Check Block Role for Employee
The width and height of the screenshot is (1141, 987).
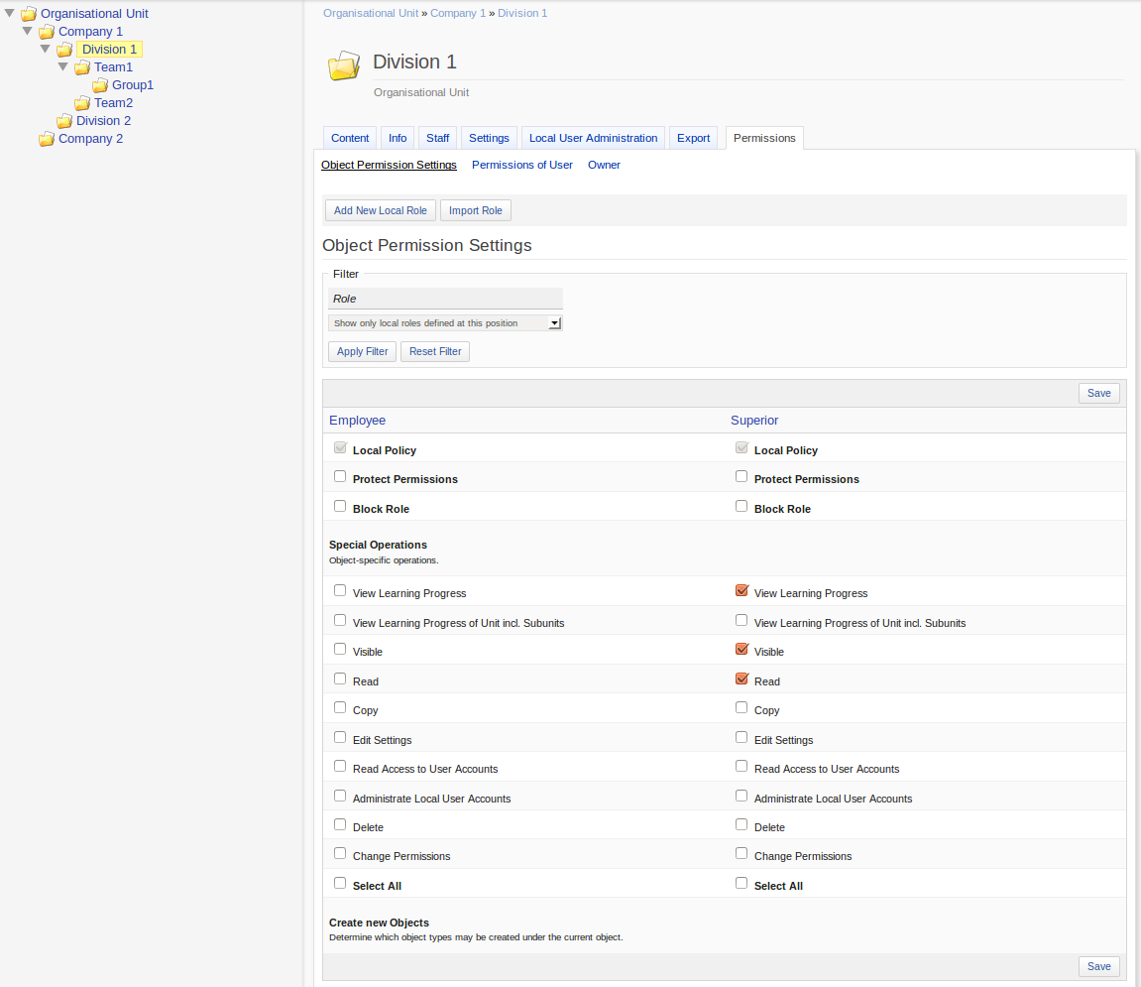click(340, 507)
